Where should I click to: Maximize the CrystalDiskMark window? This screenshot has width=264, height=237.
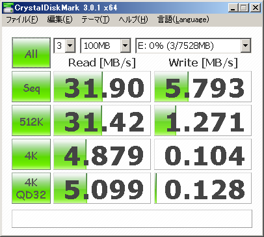coord(244,8)
